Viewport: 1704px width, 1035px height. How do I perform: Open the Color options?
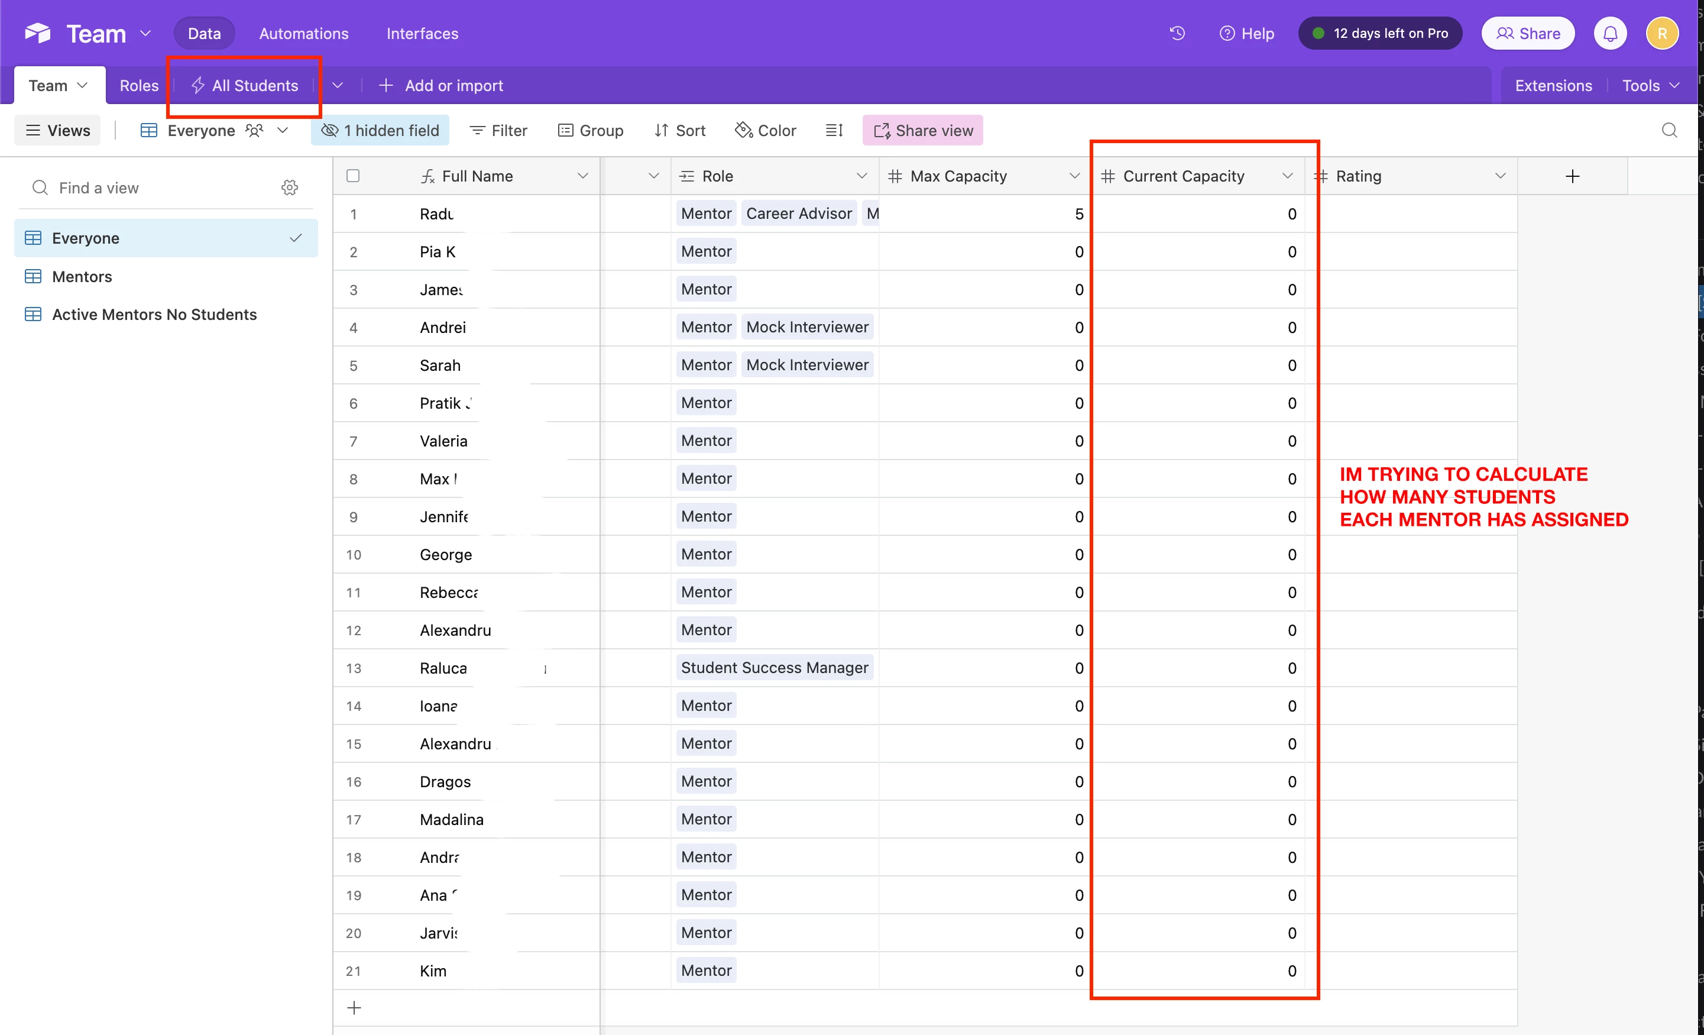click(766, 130)
